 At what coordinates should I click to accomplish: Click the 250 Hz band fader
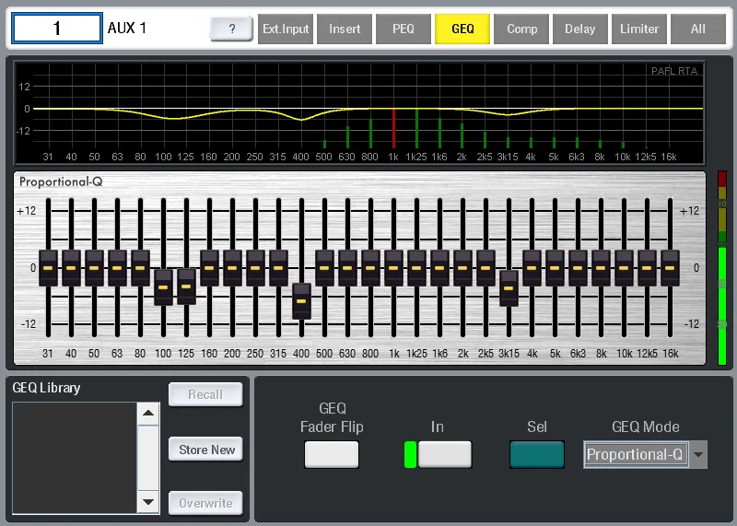255,268
